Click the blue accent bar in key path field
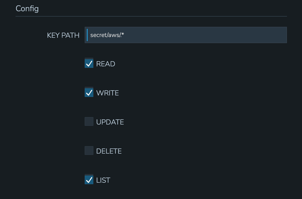 [x=87, y=35]
